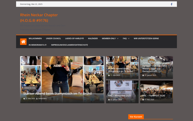
Task: Click the 27. Januar 2025 date
Action: click(x=150, y=75)
